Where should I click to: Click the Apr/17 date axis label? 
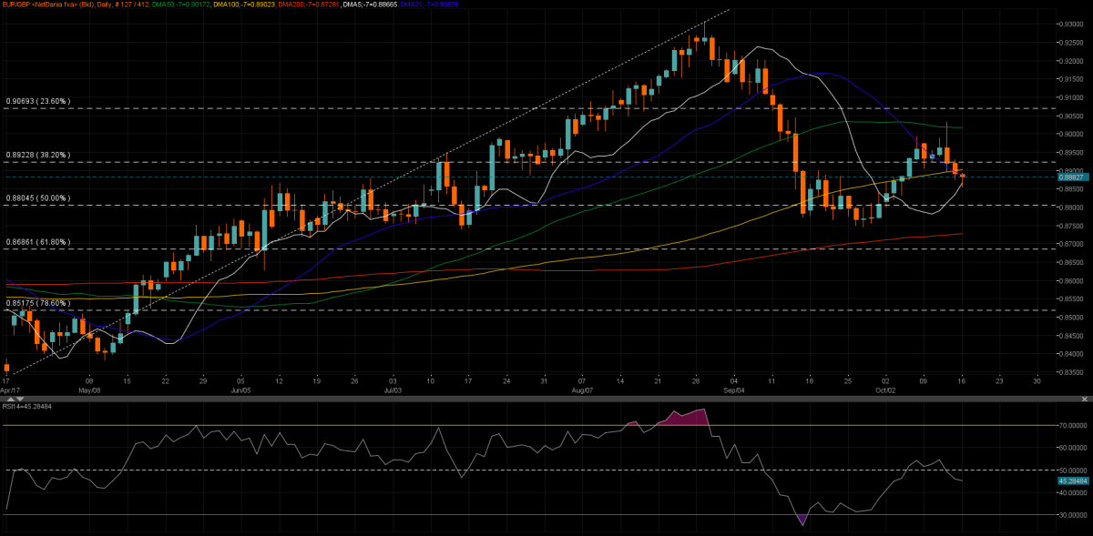pos(12,389)
